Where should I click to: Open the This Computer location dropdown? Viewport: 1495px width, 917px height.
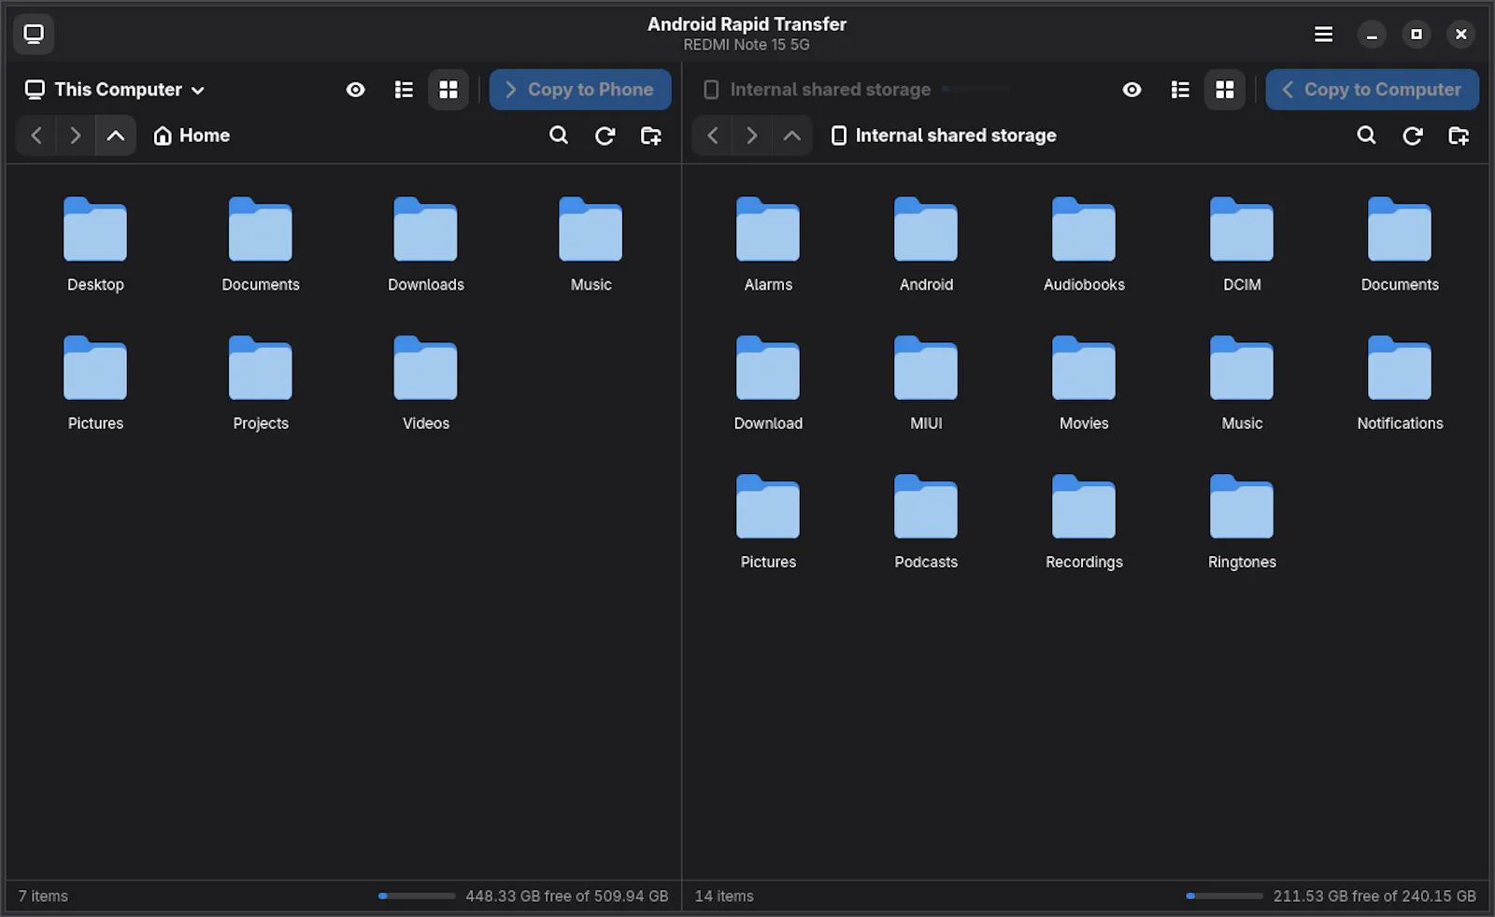tap(115, 90)
